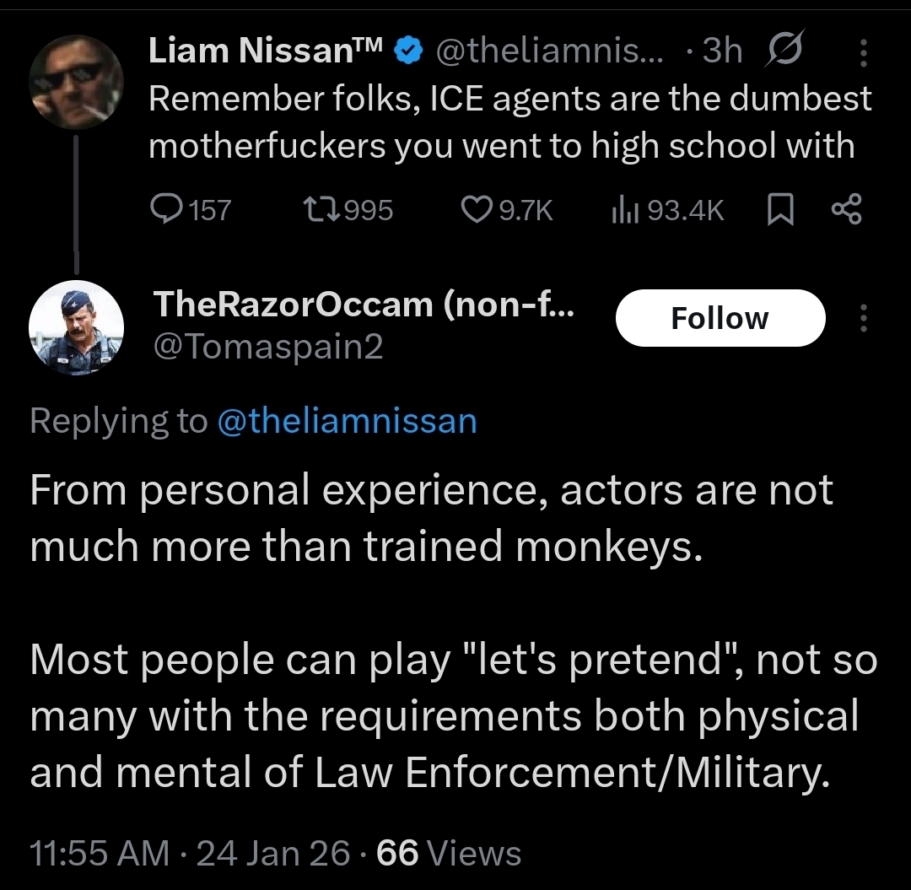Open the 66 Views count on the reply
The image size is (911, 890).
(449, 853)
